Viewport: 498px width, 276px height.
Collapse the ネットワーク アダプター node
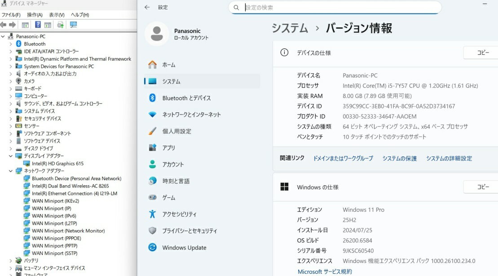tap(11, 171)
